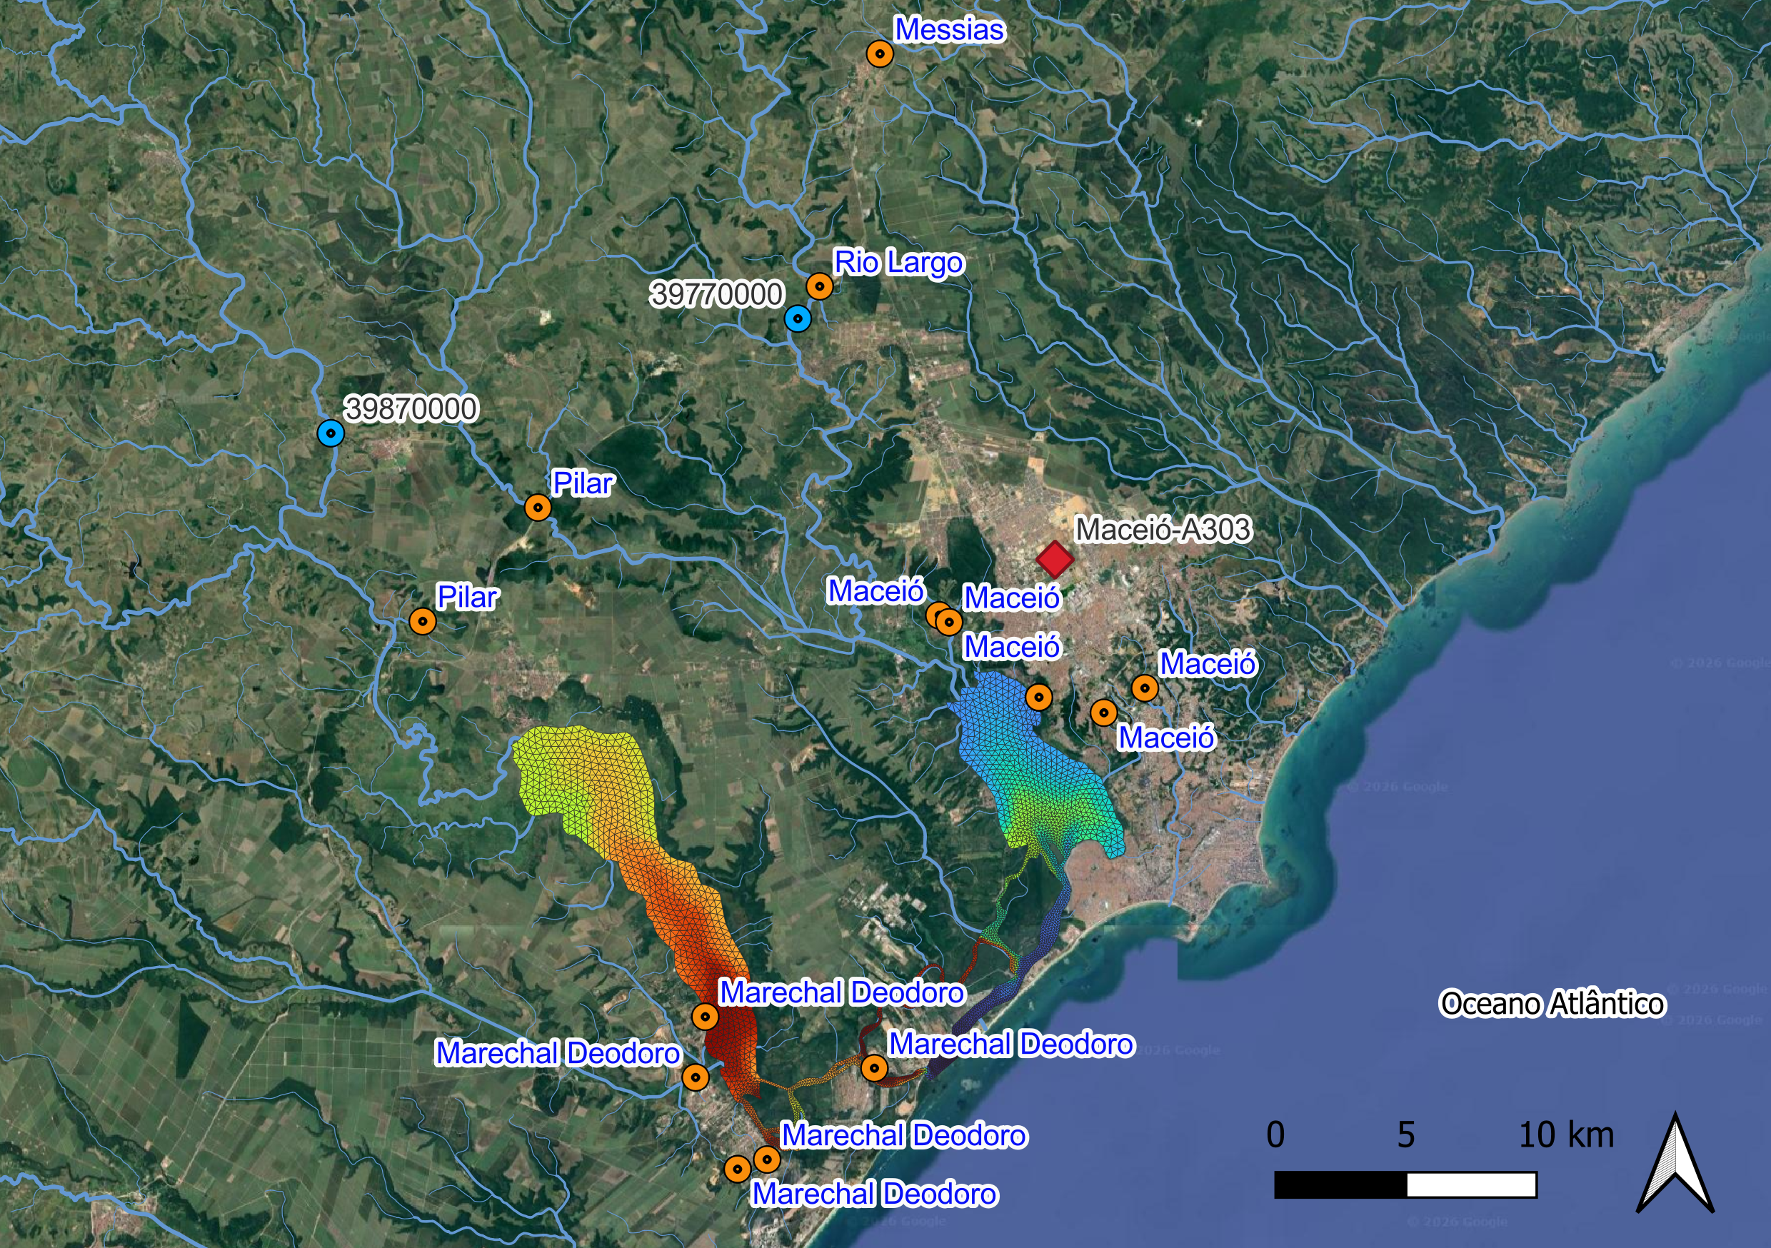This screenshot has width=1771, height=1248.
Task: Click the Rio Largo text label
Action: [x=898, y=263]
